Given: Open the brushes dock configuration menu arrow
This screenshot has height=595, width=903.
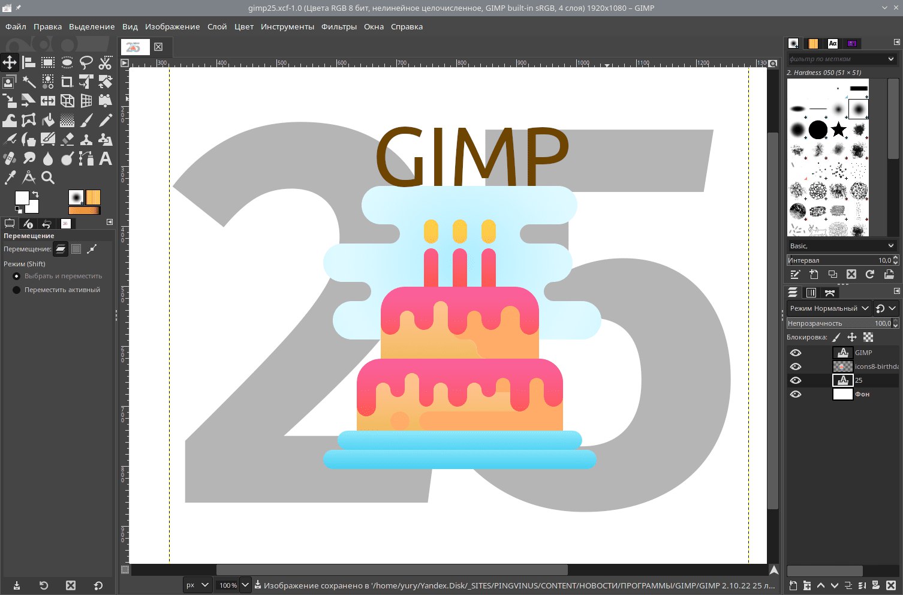Looking at the screenshot, I should point(897,42).
